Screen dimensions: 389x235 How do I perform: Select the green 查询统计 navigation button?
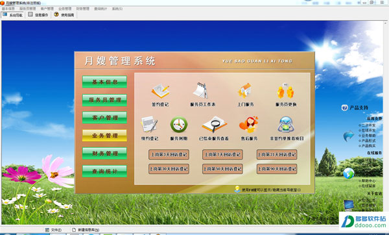[x=104, y=171]
